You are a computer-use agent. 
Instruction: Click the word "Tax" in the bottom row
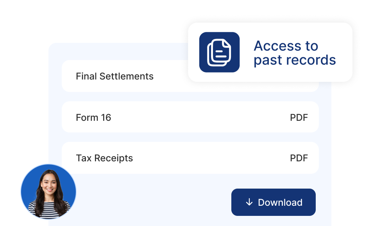(x=84, y=158)
